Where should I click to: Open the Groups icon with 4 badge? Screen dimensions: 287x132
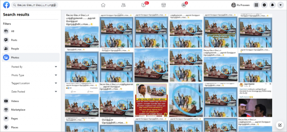click(x=184, y=5)
